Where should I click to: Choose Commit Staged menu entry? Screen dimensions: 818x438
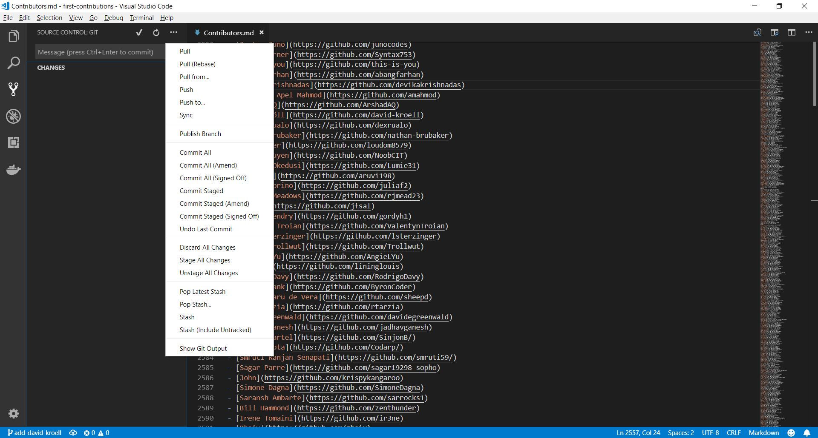pos(219,191)
